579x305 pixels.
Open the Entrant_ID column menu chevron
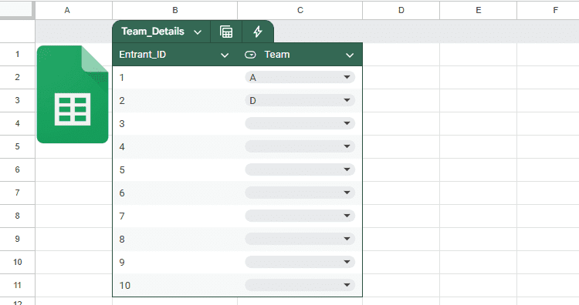tap(225, 55)
